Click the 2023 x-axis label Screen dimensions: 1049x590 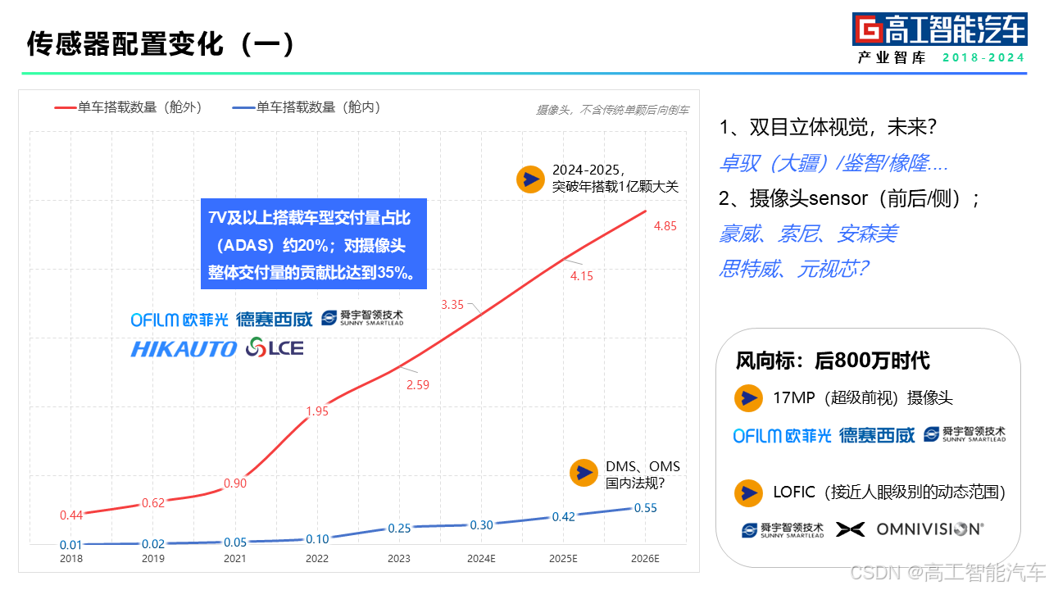(399, 559)
